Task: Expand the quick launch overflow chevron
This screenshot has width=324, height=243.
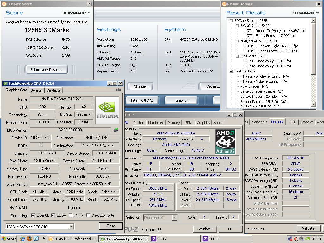Action: point(44,238)
